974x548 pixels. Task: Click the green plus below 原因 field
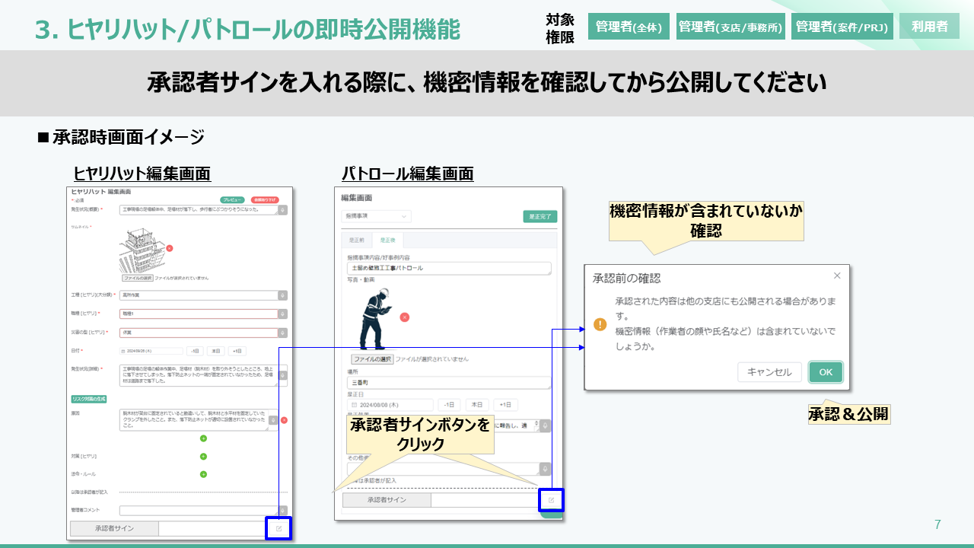(x=203, y=438)
